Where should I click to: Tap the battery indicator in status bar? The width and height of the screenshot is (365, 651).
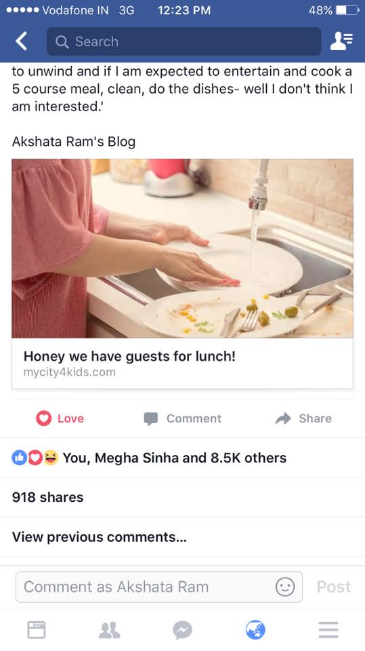coord(347,10)
